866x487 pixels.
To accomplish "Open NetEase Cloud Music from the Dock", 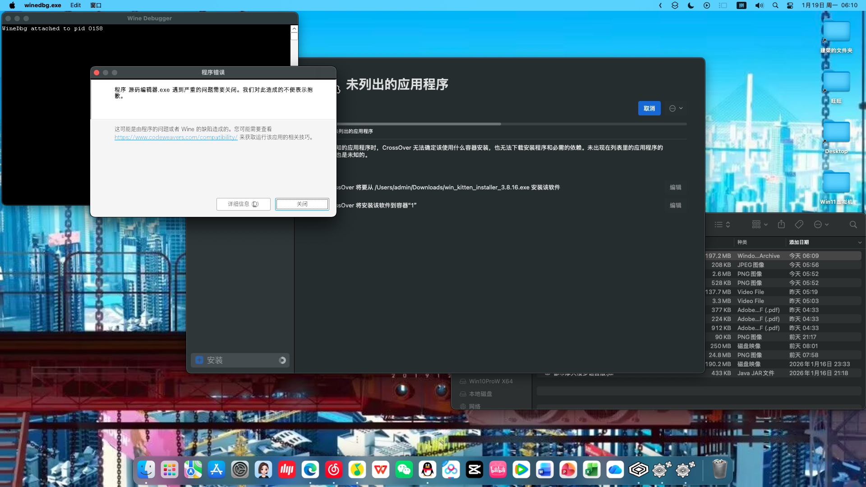I will click(x=334, y=470).
